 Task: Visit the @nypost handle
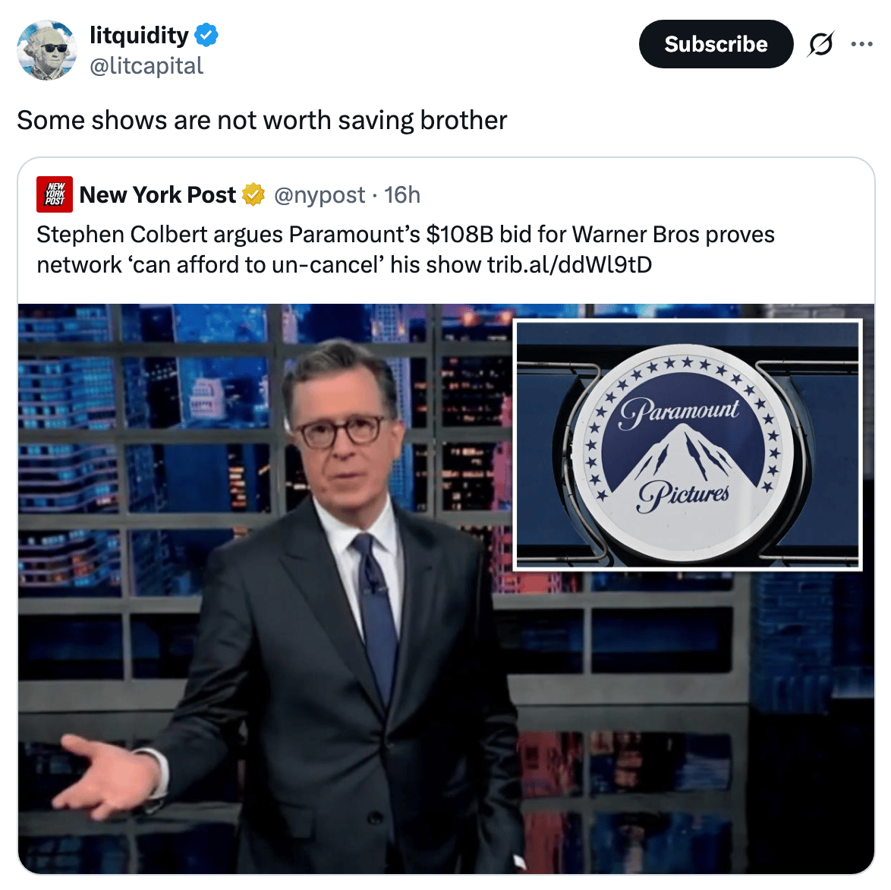320,195
